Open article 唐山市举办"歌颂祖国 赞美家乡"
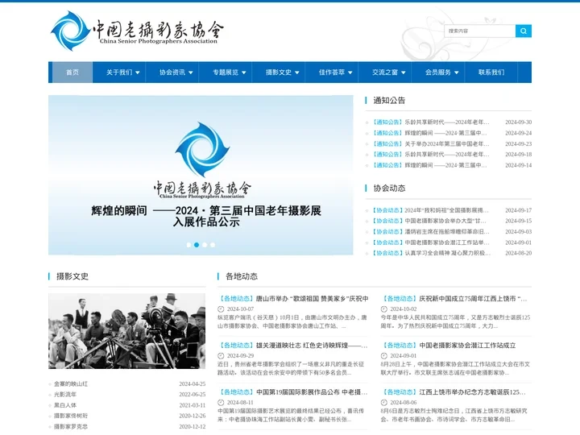580x435 pixels. pyautogui.click(x=313, y=299)
